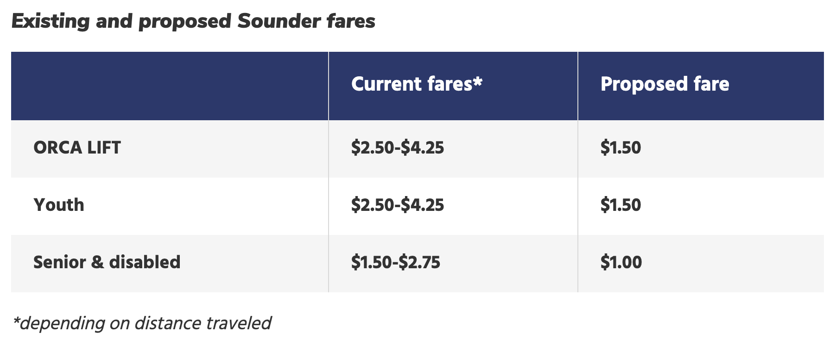Click the "Youth" row label

[x=59, y=205]
